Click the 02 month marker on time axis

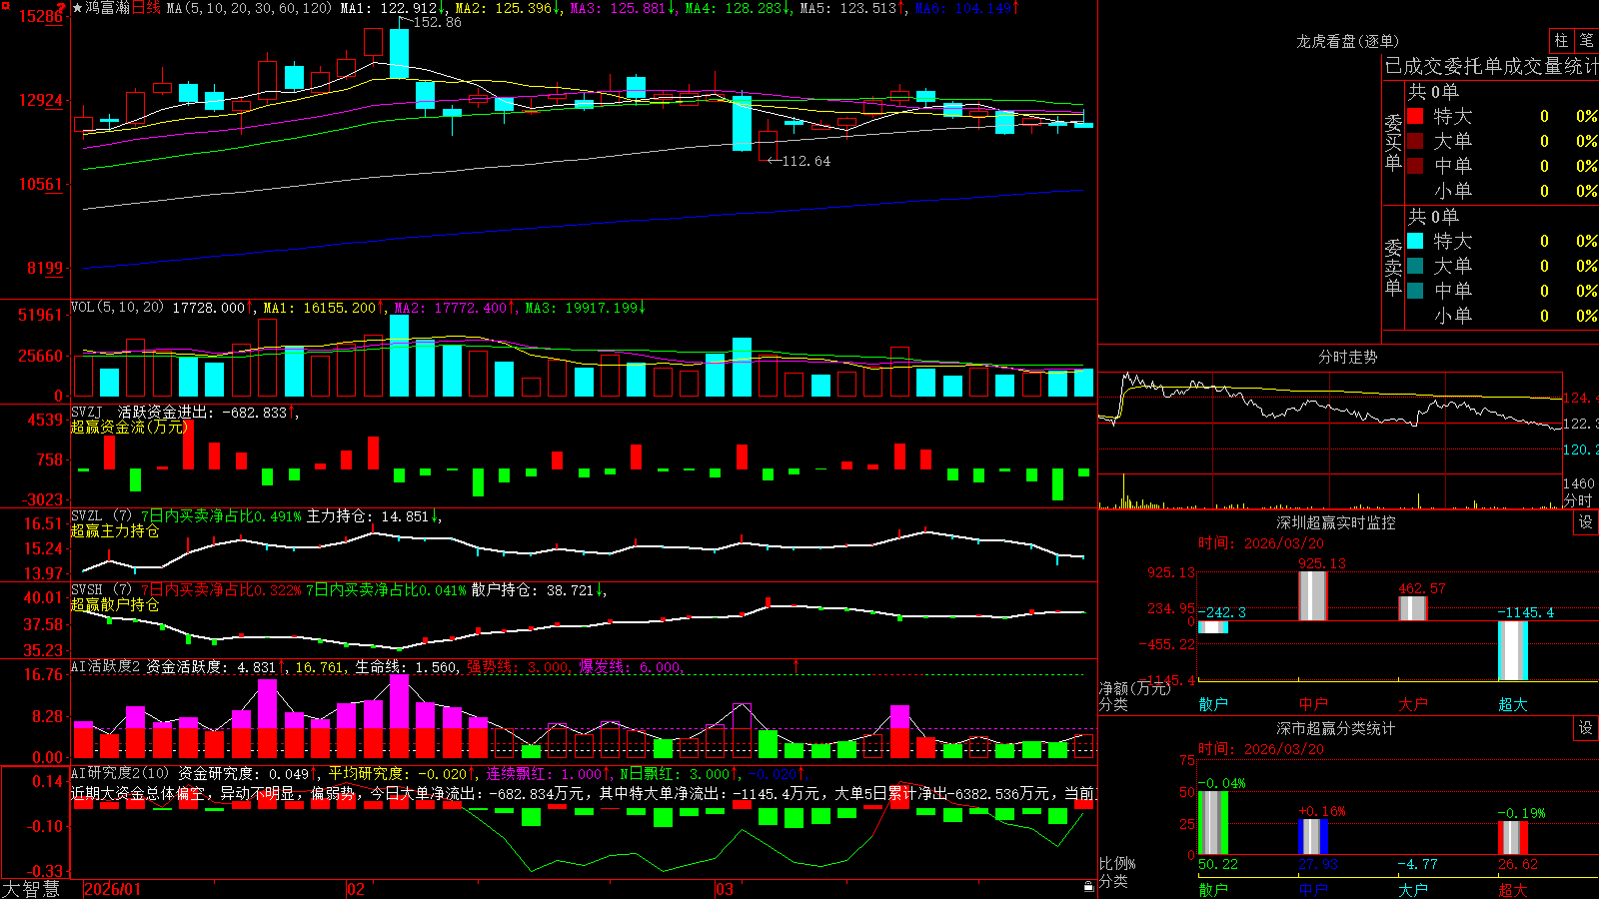click(356, 889)
